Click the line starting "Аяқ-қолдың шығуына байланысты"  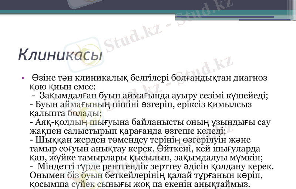tap(150, 122)
